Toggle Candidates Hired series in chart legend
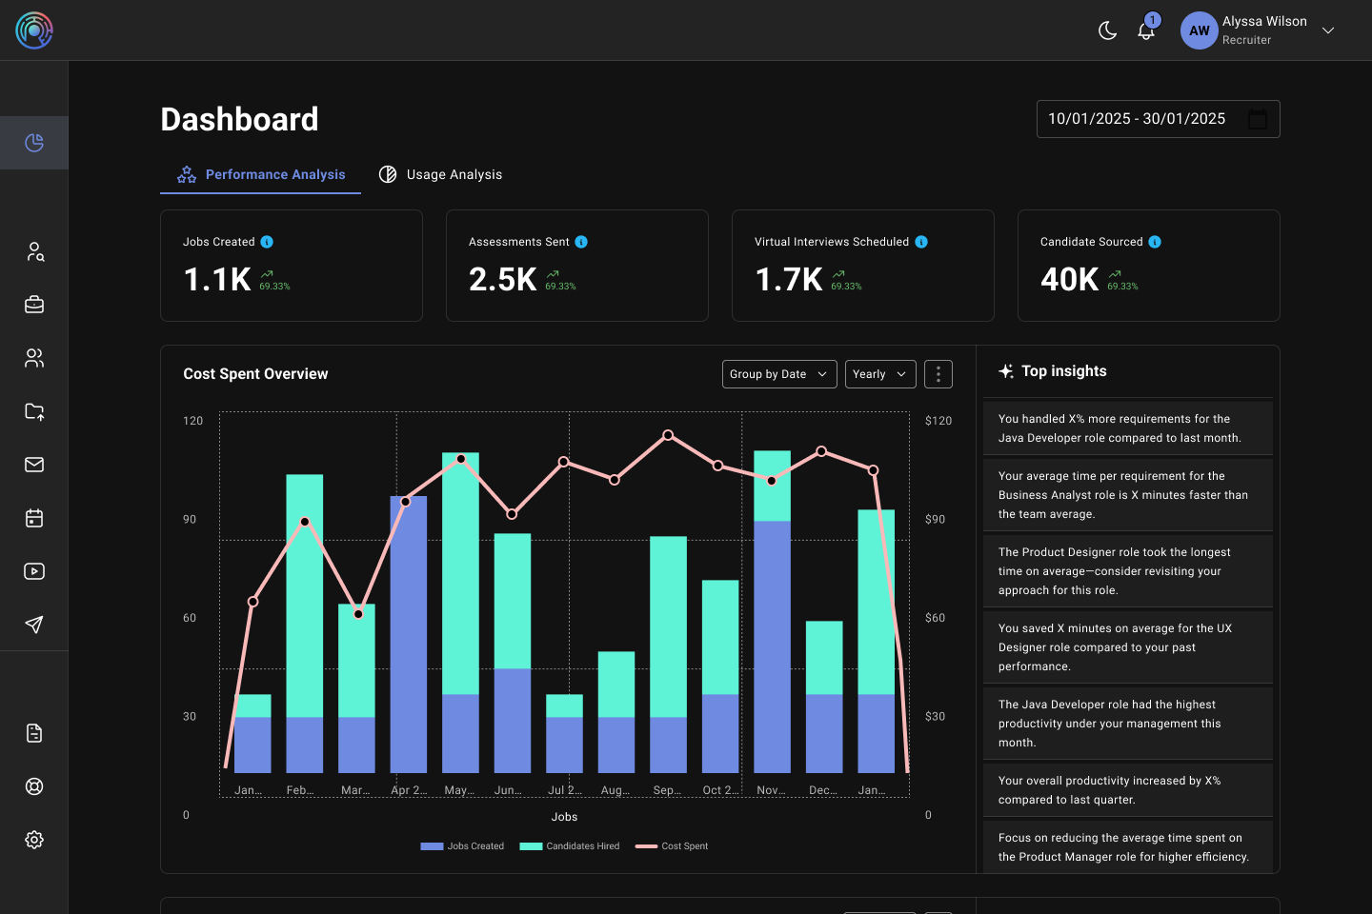The image size is (1372, 914). pyautogui.click(x=570, y=846)
